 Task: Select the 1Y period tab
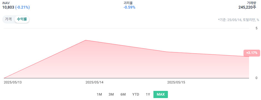pyautogui.click(x=148, y=94)
